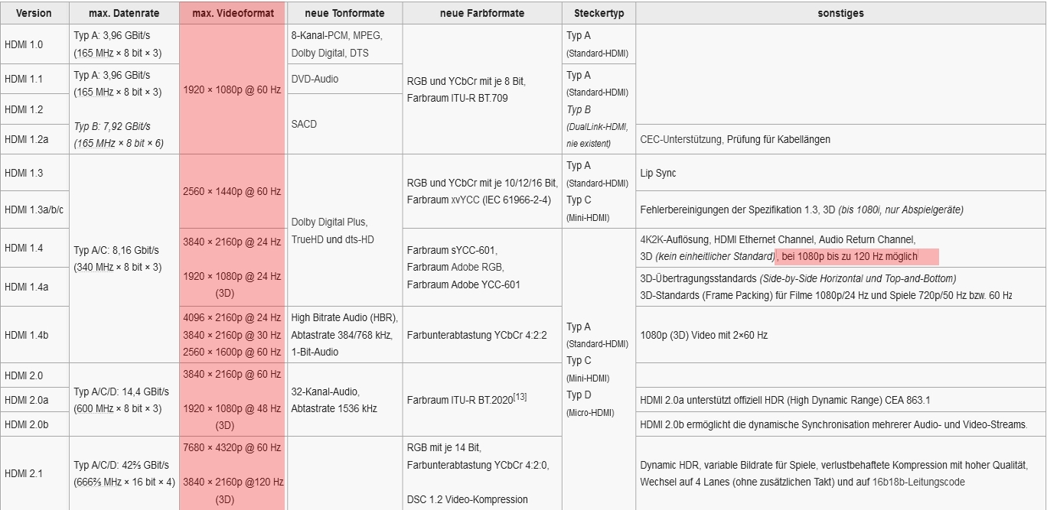Viewport: 1047px width, 510px height.
Task: Click the "neue Farbformate" column header
Action: (482, 13)
